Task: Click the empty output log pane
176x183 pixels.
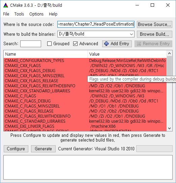Action: tap(88, 167)
